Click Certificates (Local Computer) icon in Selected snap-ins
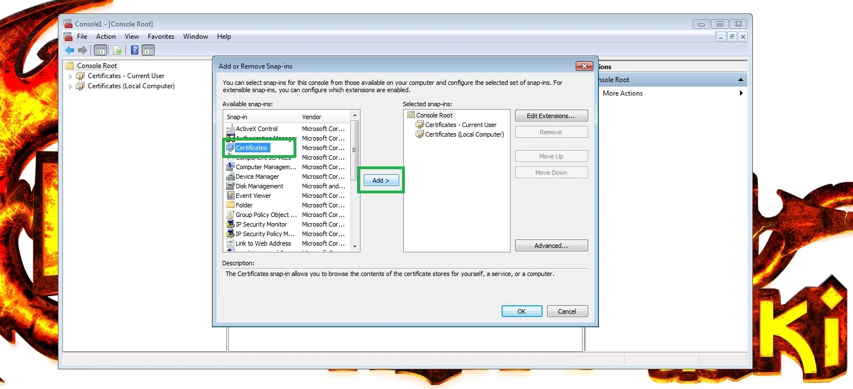 [419, 134]
